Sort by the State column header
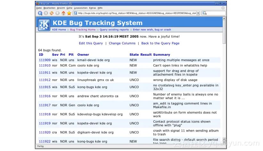Viewport: 263px width, 151px height. point(134,55)
